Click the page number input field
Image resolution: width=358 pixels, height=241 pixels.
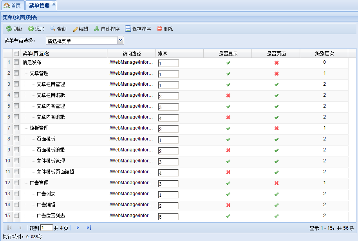pos(47,228)
